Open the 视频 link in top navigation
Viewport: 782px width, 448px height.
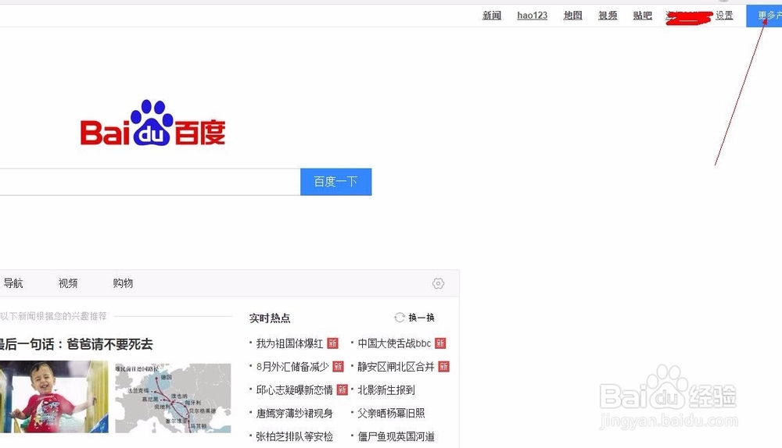click(x=608, y=16)
